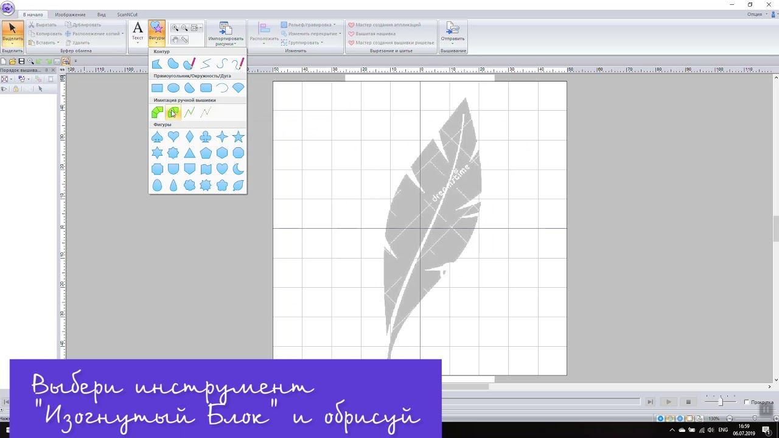Switch to the Изображение tab

coord(70,15)
